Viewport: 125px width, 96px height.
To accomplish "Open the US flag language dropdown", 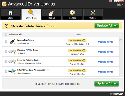I will click(111, 1).
